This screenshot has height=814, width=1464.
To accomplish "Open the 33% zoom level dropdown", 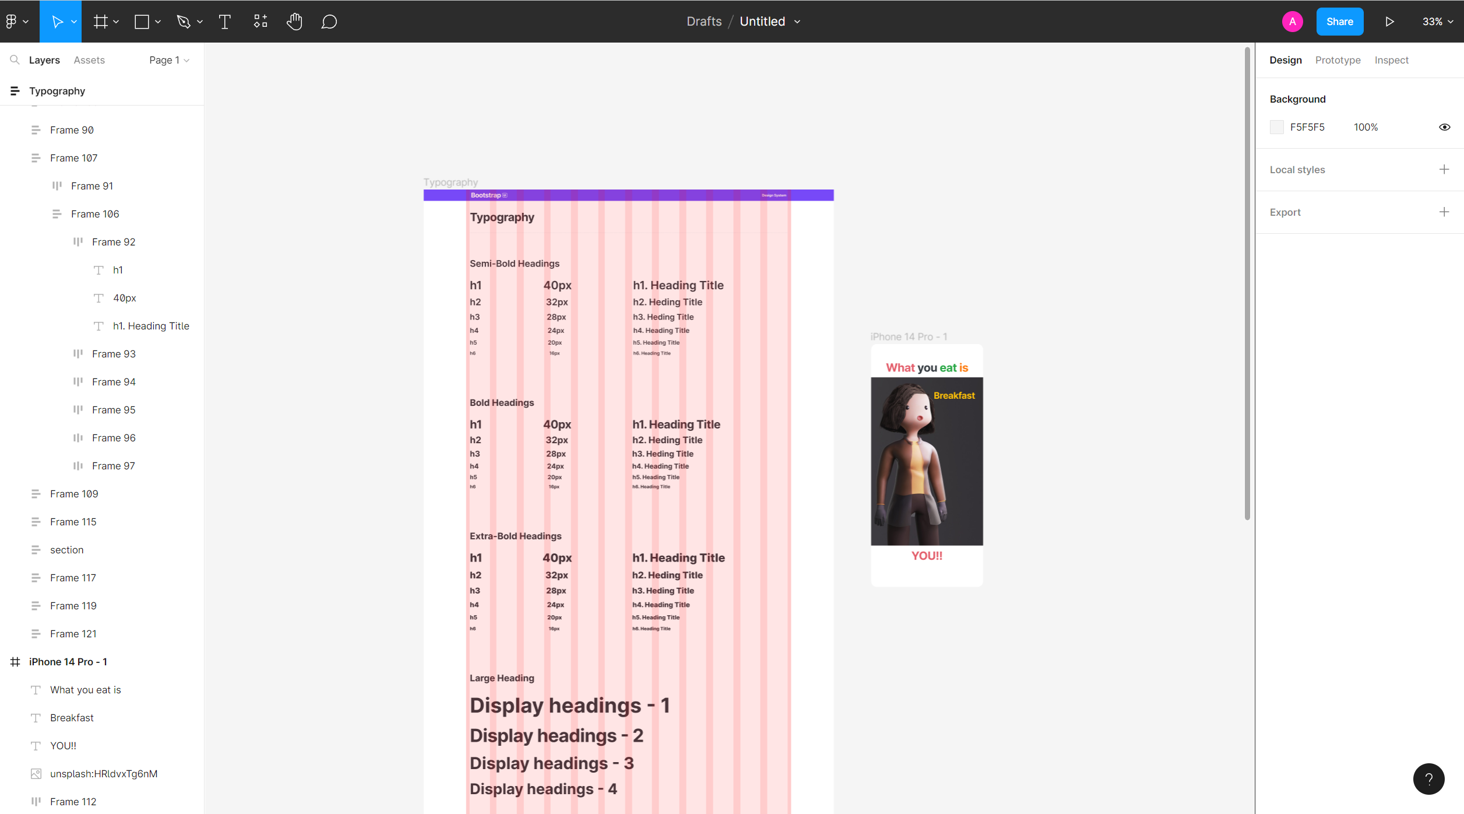I will [1437, 22].
